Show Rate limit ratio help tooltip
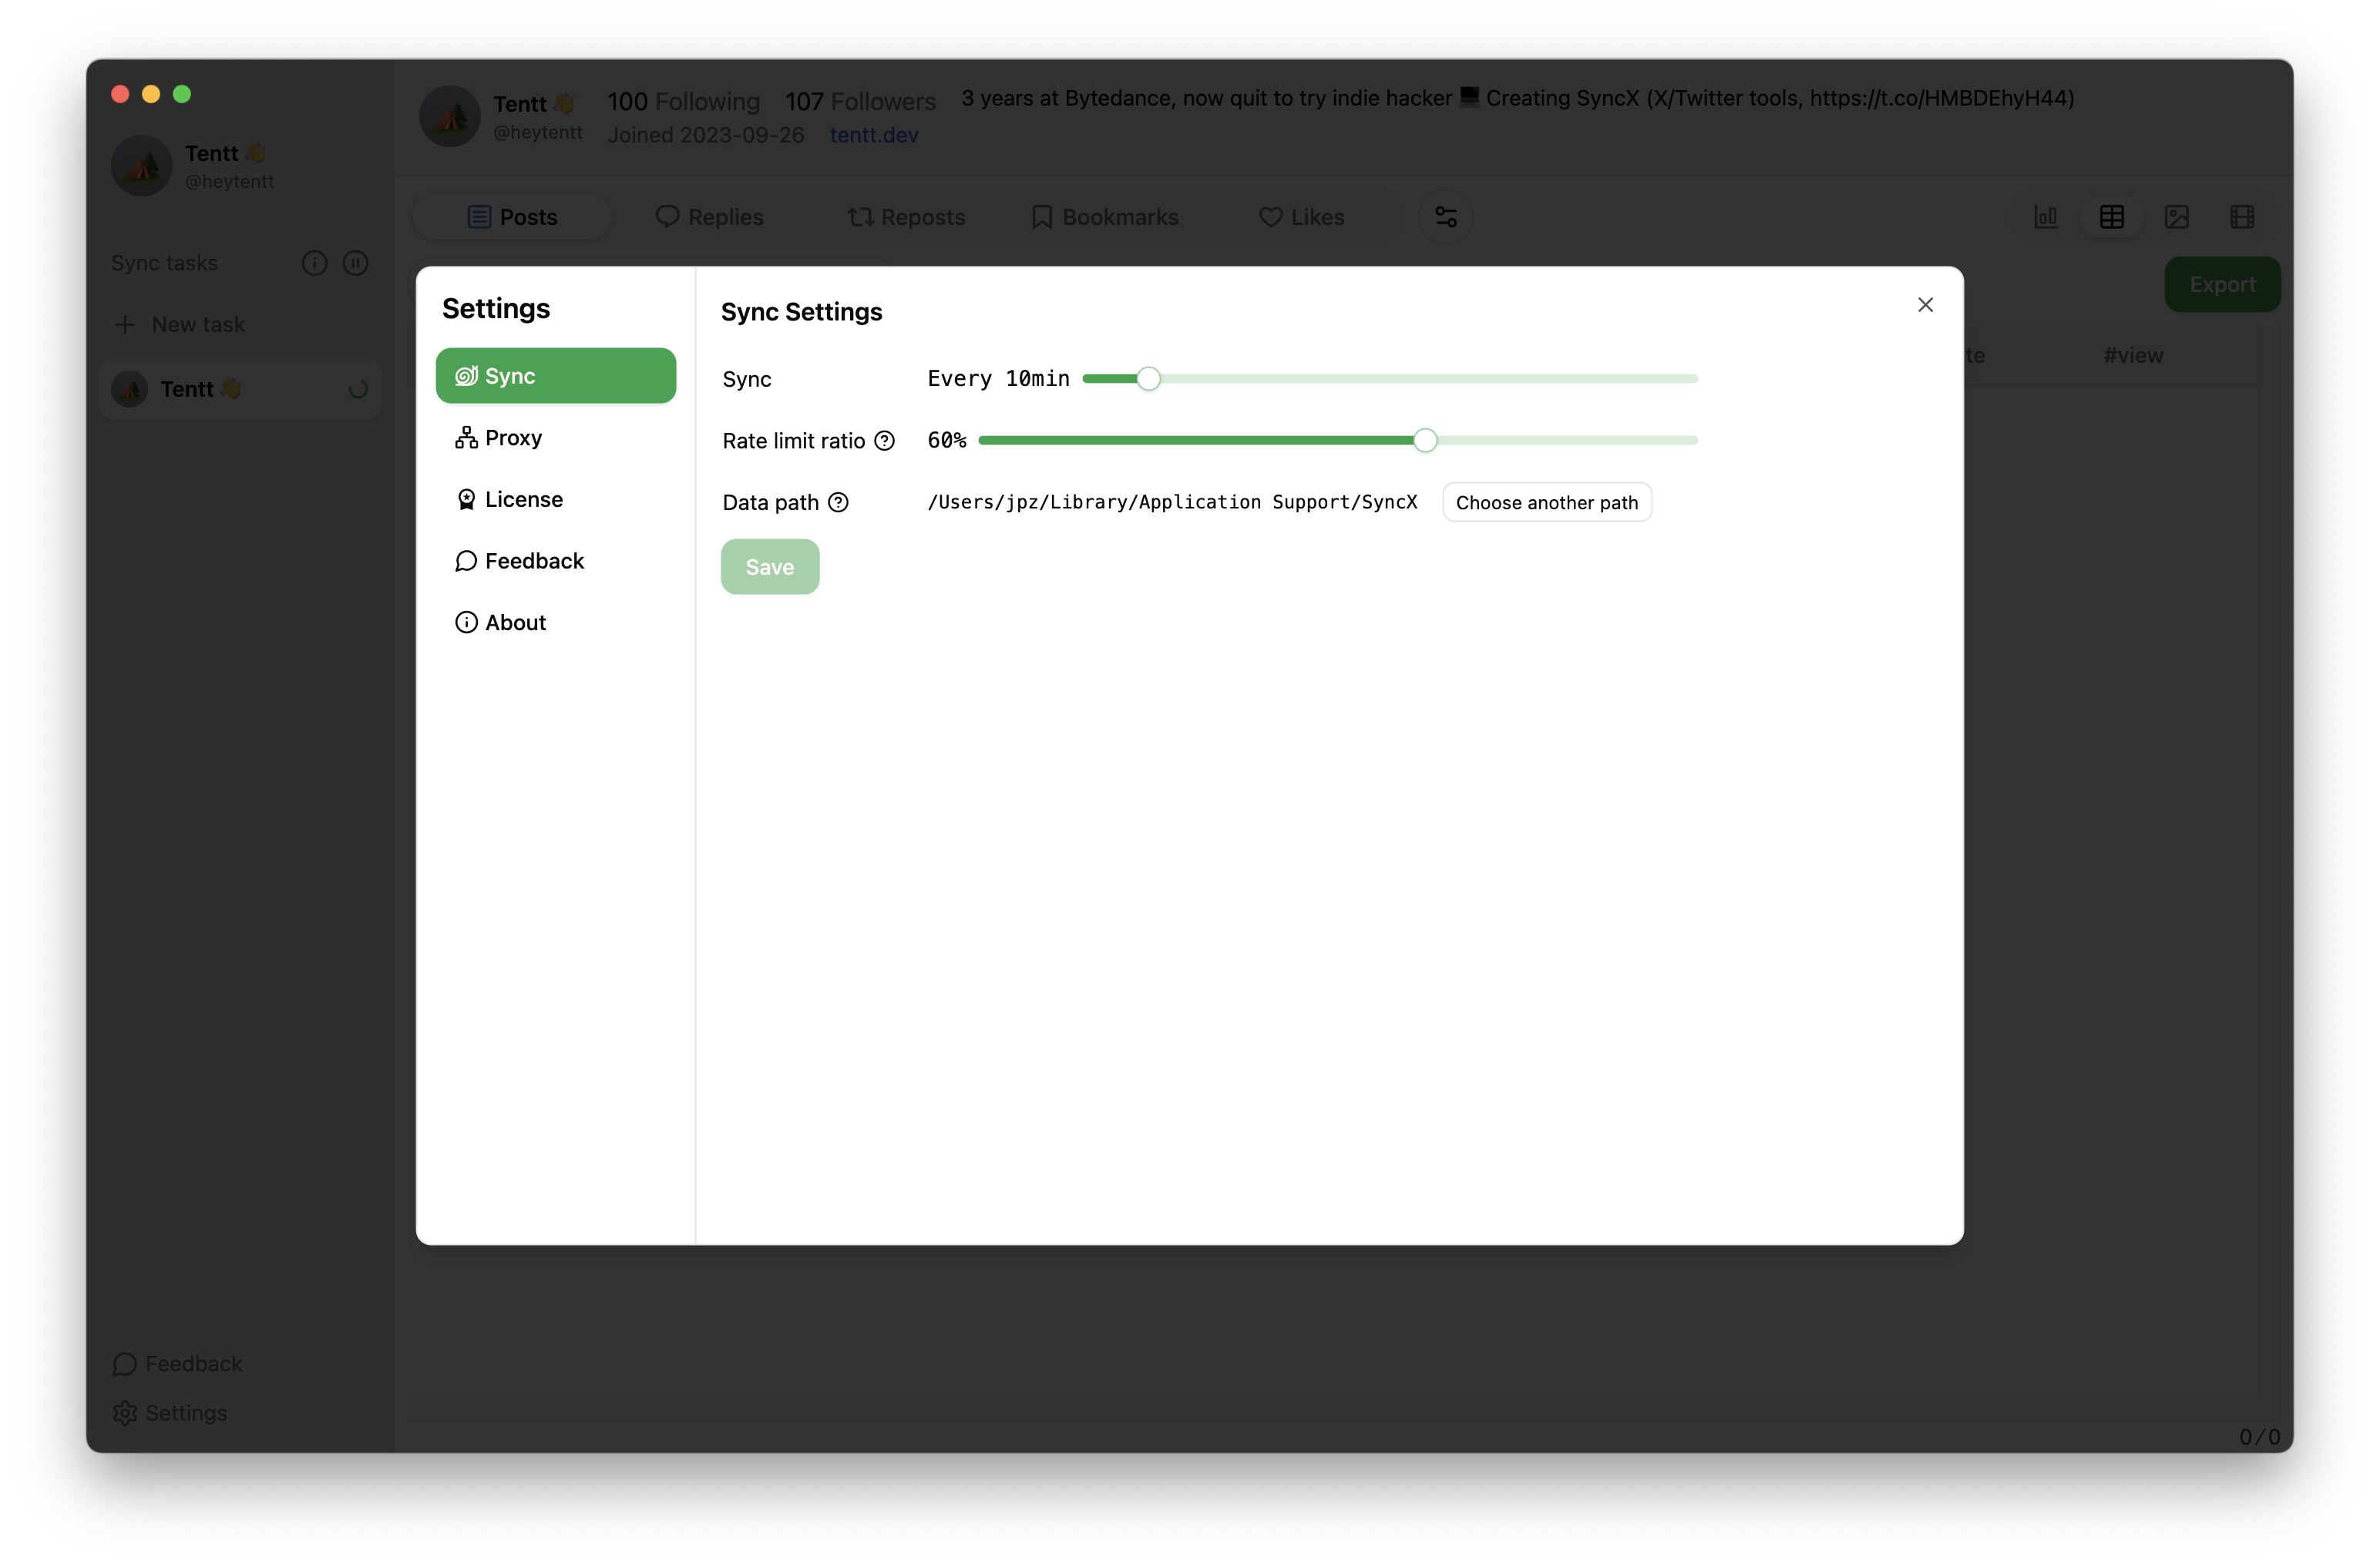Viewport: 2380px width, 1567px height. 884,441
